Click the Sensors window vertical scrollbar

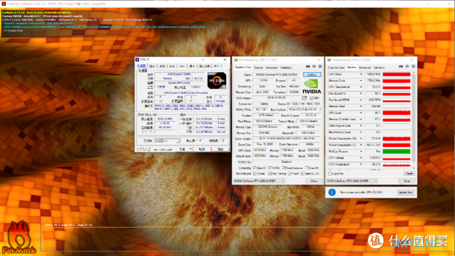(x=414, y=120)
